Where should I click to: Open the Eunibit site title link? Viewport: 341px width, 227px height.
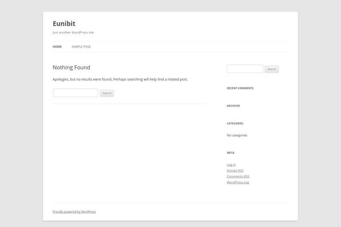click(x=64, y=23)
